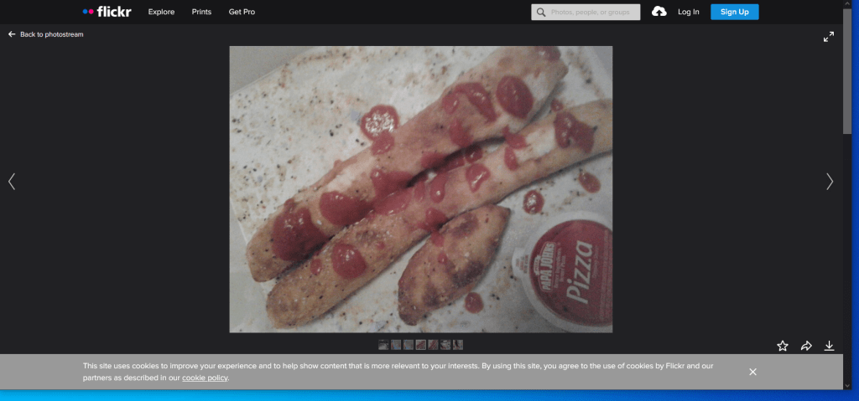The image size is (859, 401).
Task: Download the photo with the download icon
Action: [830, 346]
